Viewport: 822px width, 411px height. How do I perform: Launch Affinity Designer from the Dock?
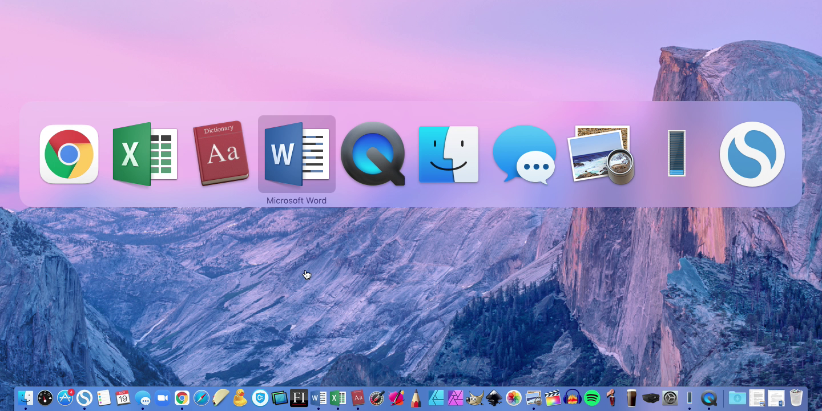click(x=436, y=398)
